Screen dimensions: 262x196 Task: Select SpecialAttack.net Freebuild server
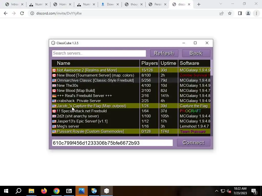[x=131, y=111]
